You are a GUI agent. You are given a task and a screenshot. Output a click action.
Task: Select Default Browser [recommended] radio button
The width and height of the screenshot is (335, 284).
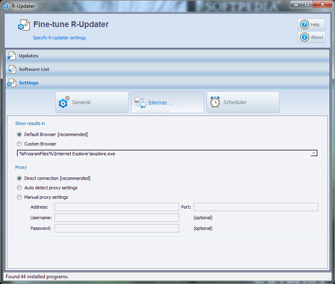(19, 134)
